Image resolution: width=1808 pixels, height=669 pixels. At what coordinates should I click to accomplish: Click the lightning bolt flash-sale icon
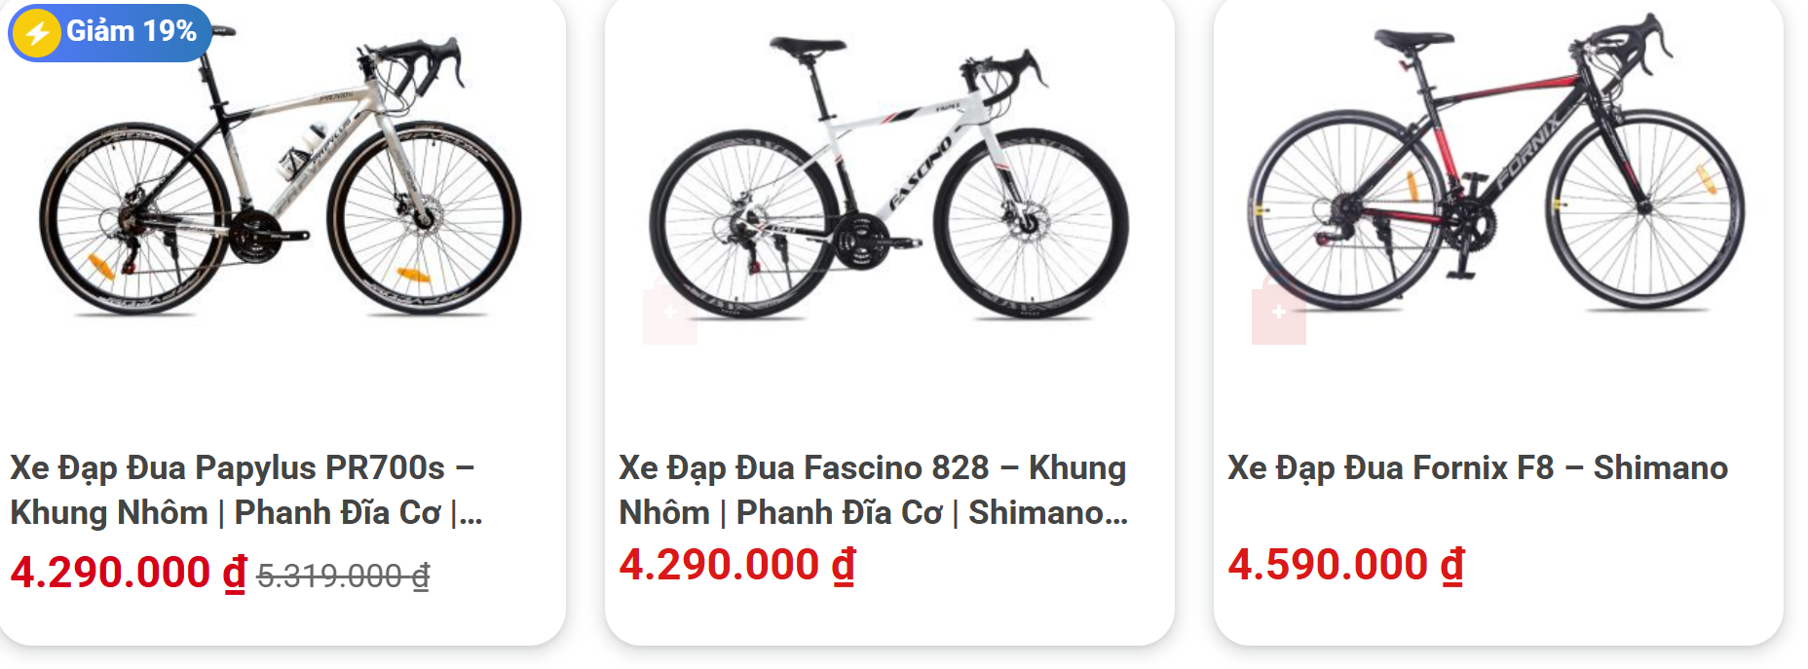point(37,33)
